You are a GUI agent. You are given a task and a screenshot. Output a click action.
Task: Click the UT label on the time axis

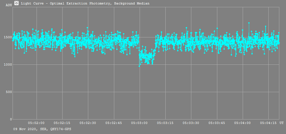282,123
